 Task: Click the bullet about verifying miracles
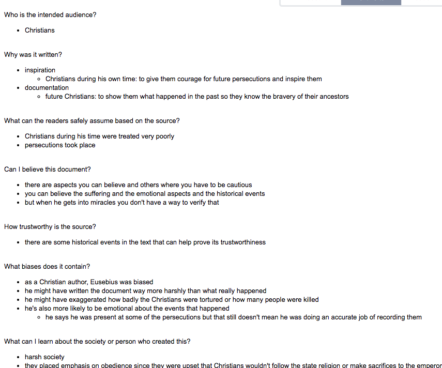[122, 203]
